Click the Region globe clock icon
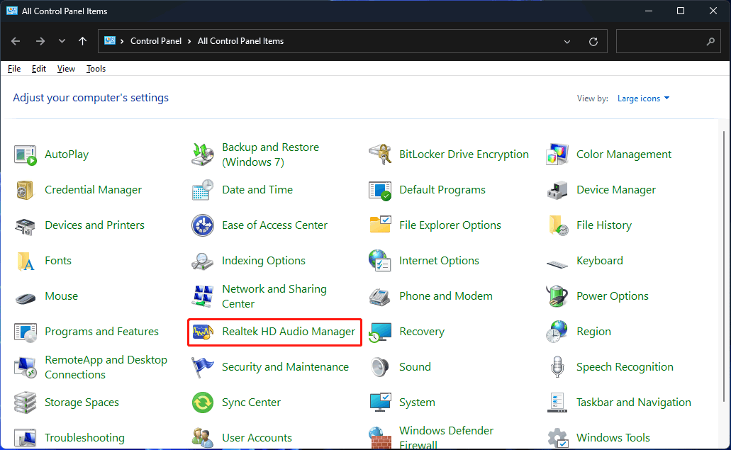Image resolution: width=731 pixels, height=450 pixels. point(557,332)
